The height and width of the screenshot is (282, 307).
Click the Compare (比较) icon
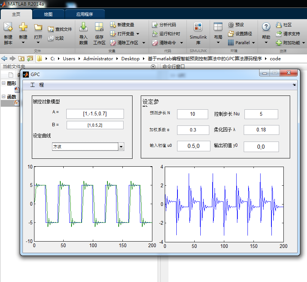[51, 38]
